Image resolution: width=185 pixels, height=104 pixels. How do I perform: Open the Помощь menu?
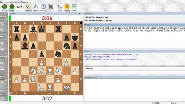(25, 2)
